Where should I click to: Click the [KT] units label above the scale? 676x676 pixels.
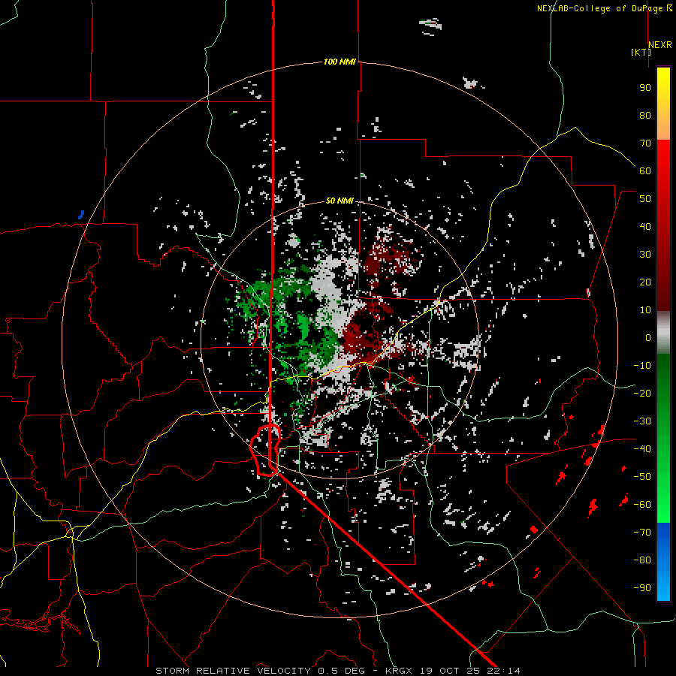tap(641, 52)
